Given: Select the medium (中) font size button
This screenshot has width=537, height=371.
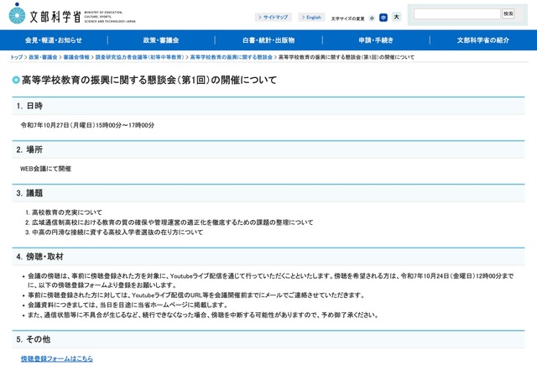Looking at the screenshot, I should tap(383, 17).
